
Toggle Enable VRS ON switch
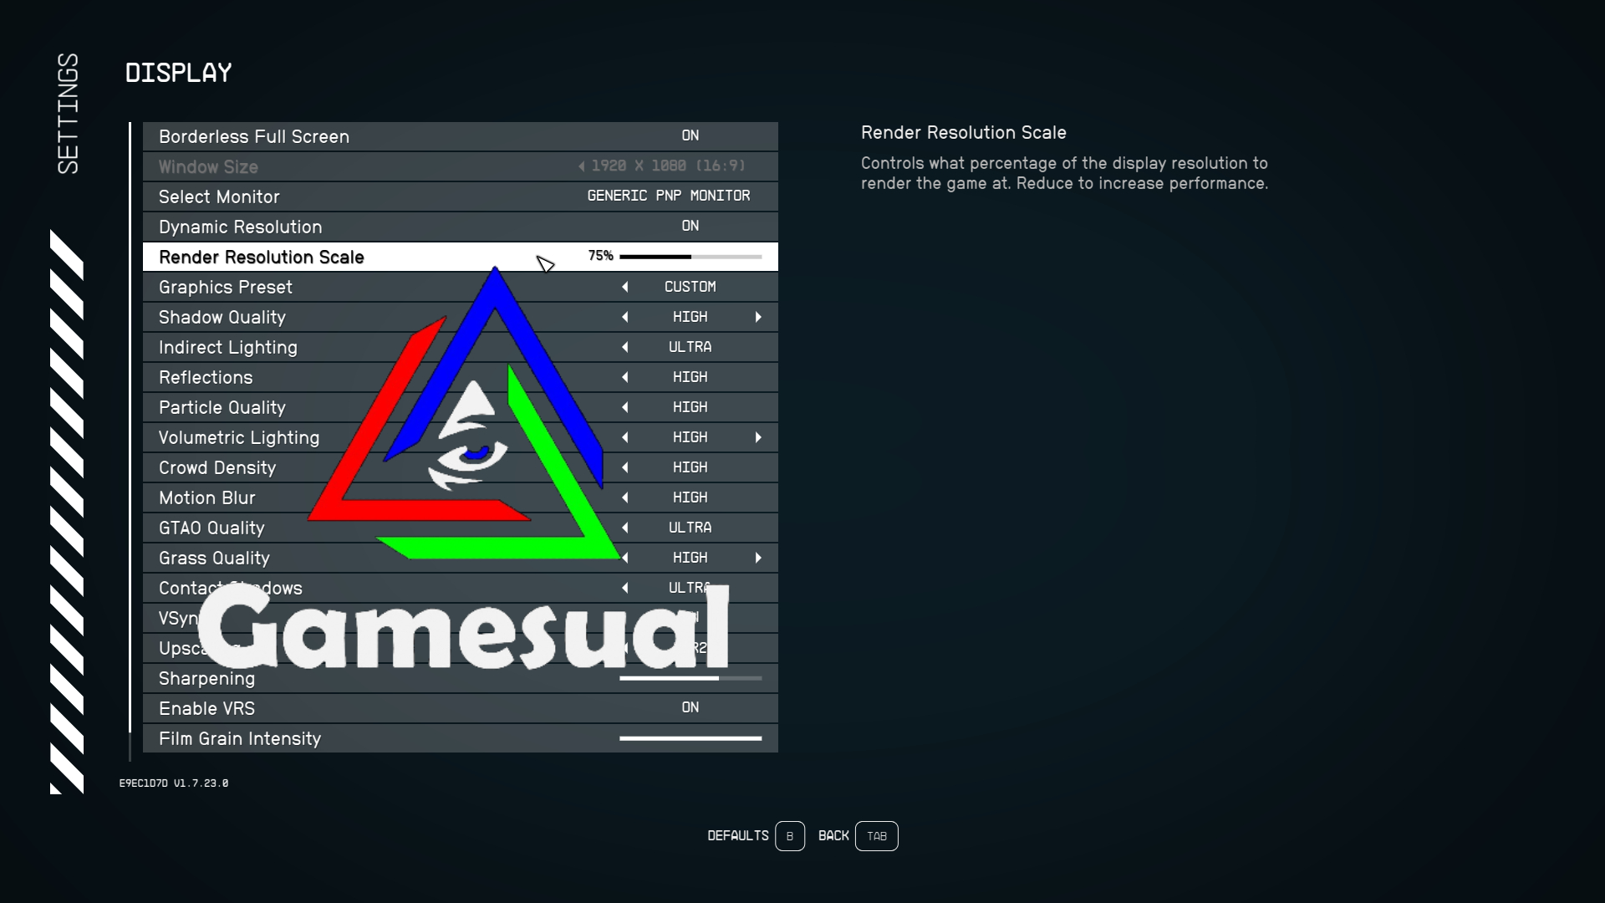(691, 708)
